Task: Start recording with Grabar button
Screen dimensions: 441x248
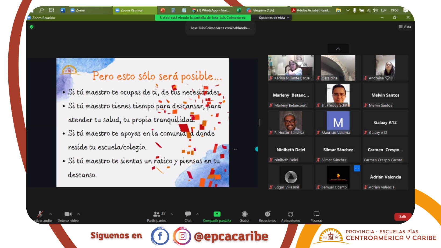Action: [244, 216]
